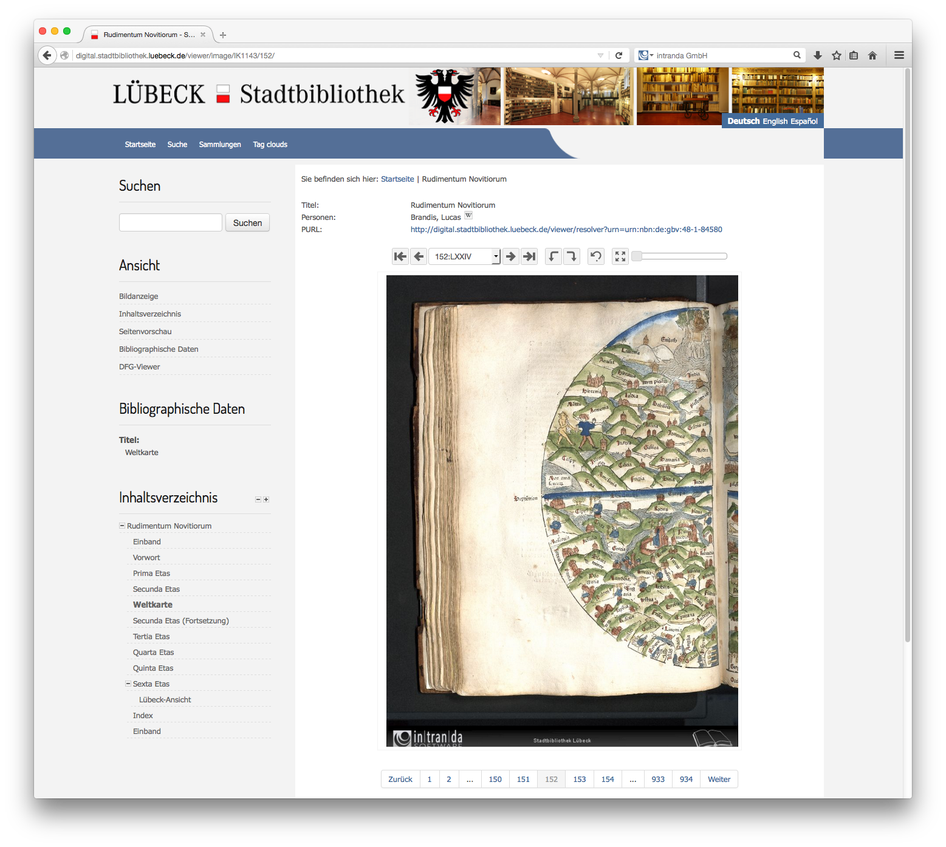Click the world map page image
Image resolution: width=946 pixels, height=847 pixels.
(x=562, y=511)
